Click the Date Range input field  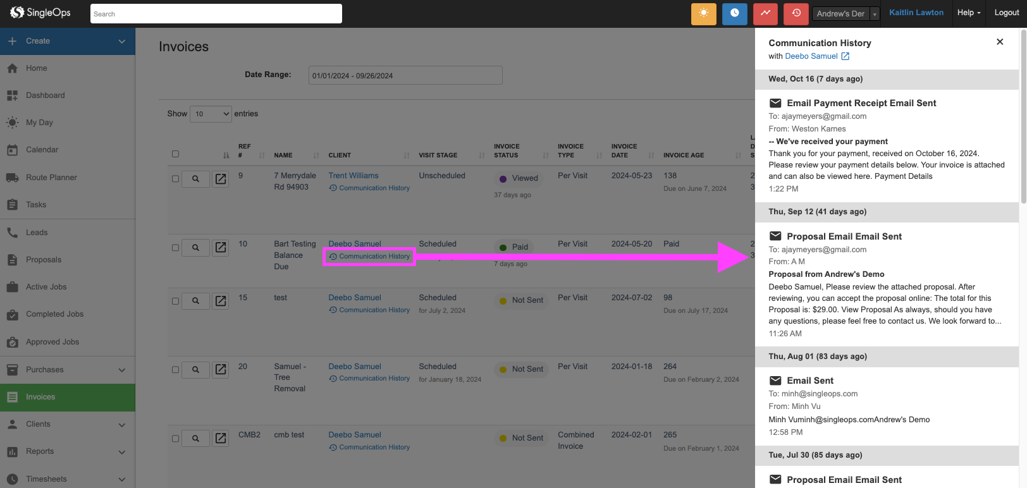[405, 75]
